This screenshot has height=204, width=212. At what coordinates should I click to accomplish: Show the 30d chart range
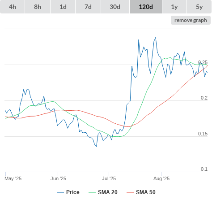point(115,7)
